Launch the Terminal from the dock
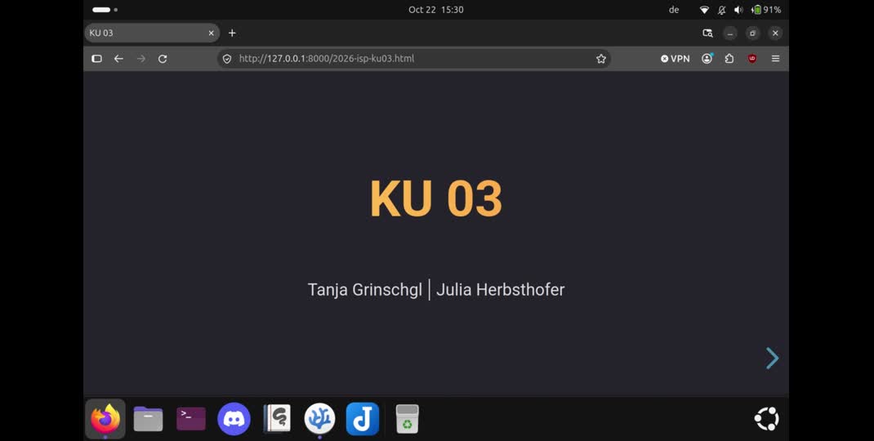Screen dimensions: 874x441 pyautogui.click(x=191, y=419)
